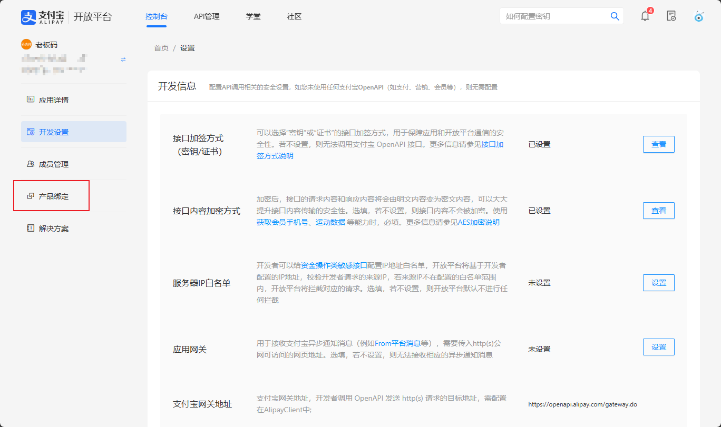
Task: Select 开发设置 in the sidebar
Action: click(54, 132)
